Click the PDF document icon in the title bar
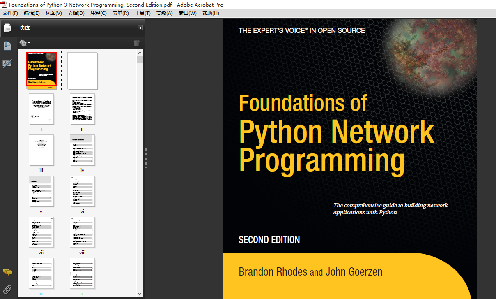 4,5
